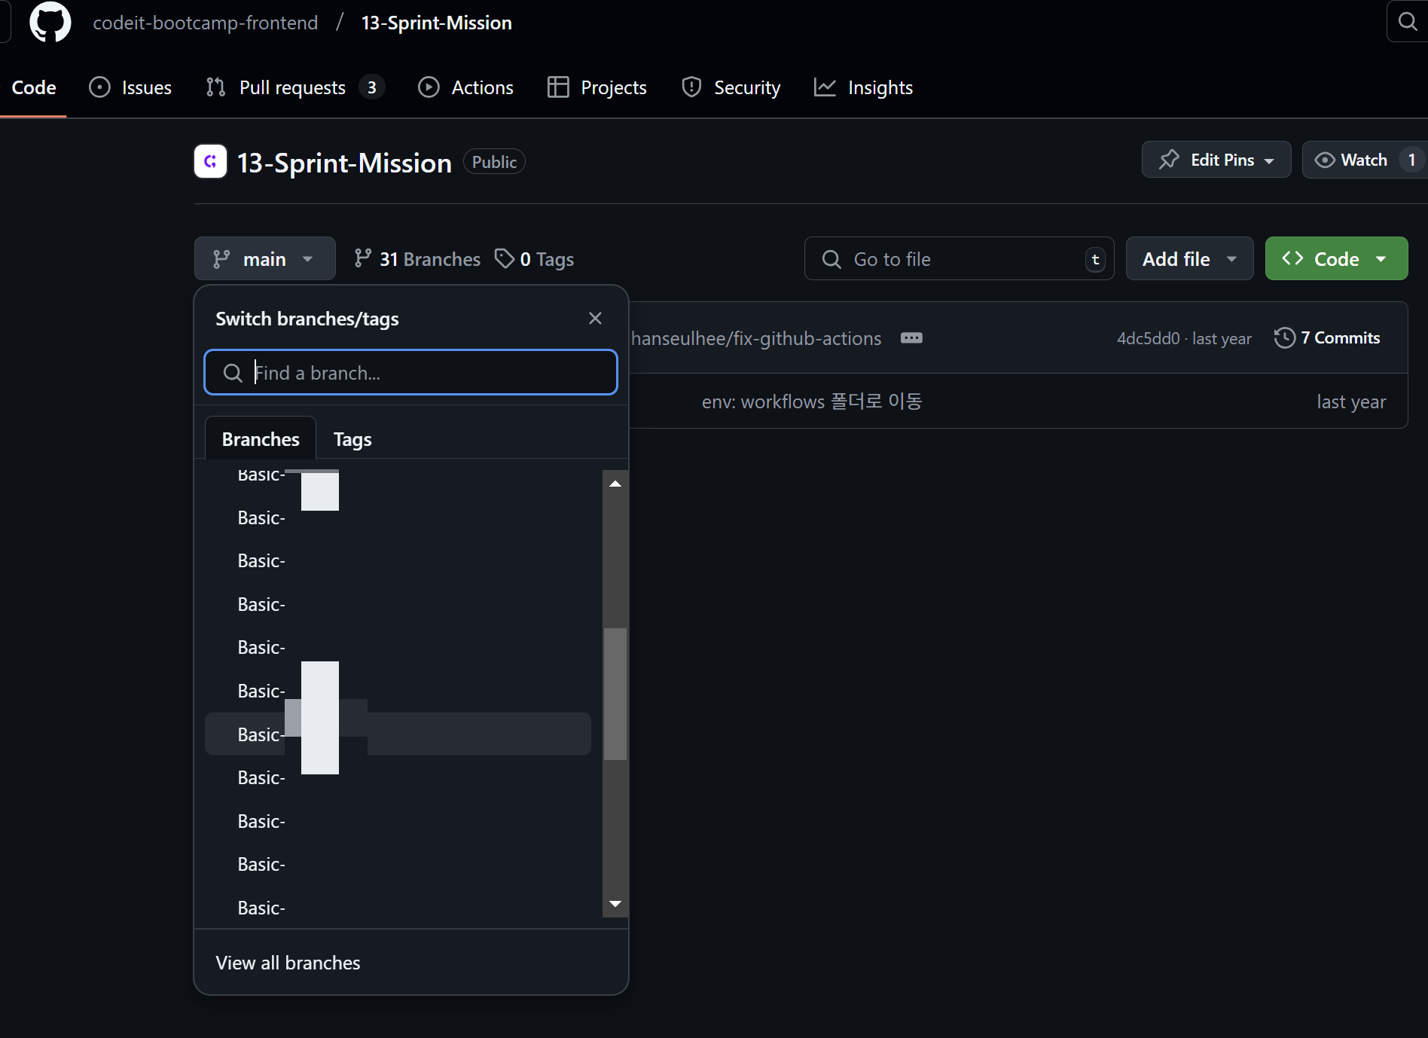Click the search icon in the header
This screenshot has height=1038, width=1428.
(1407, 21)
